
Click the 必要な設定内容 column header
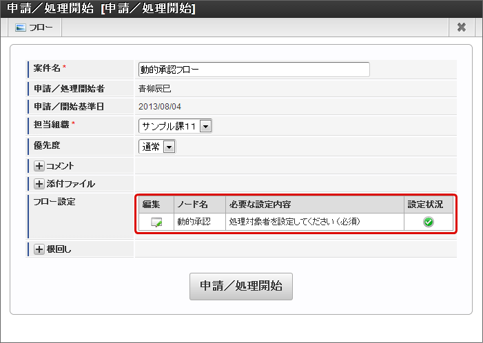click(x=315, y=205)
